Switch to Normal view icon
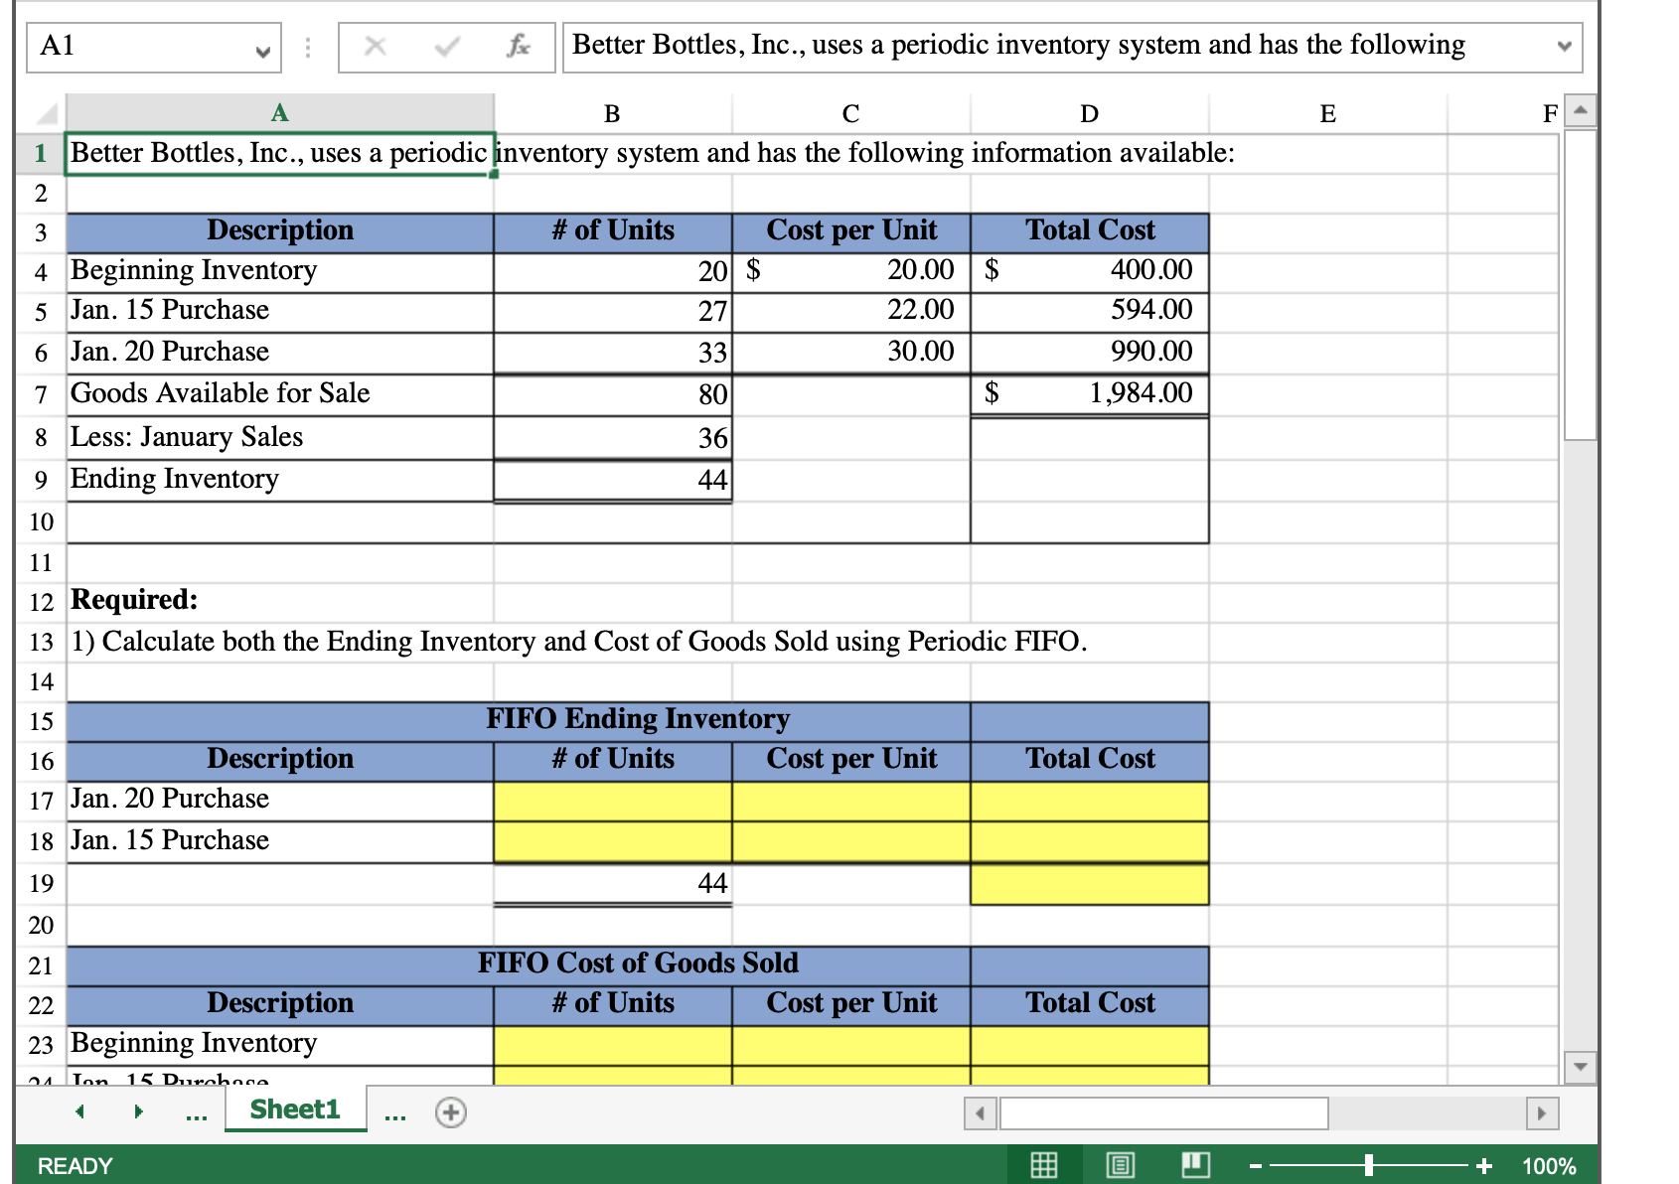The height and width of the screenshot is (1184, 1679). [1044, 1165]
